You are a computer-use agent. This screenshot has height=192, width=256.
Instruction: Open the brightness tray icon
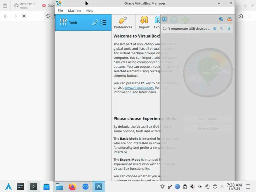click(x=200, y=186)
